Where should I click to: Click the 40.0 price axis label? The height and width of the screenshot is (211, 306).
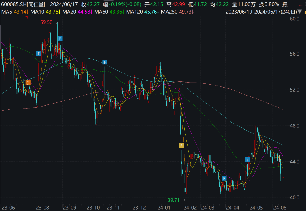click(x=295, y=197)
